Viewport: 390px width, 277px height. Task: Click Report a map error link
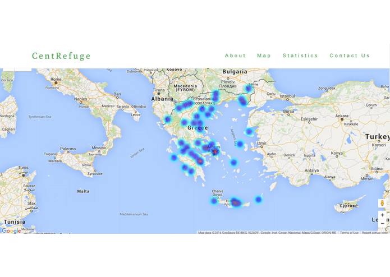point(375,233)
